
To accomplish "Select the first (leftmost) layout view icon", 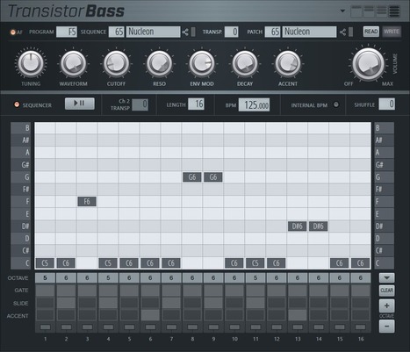I will pos(356,11).
